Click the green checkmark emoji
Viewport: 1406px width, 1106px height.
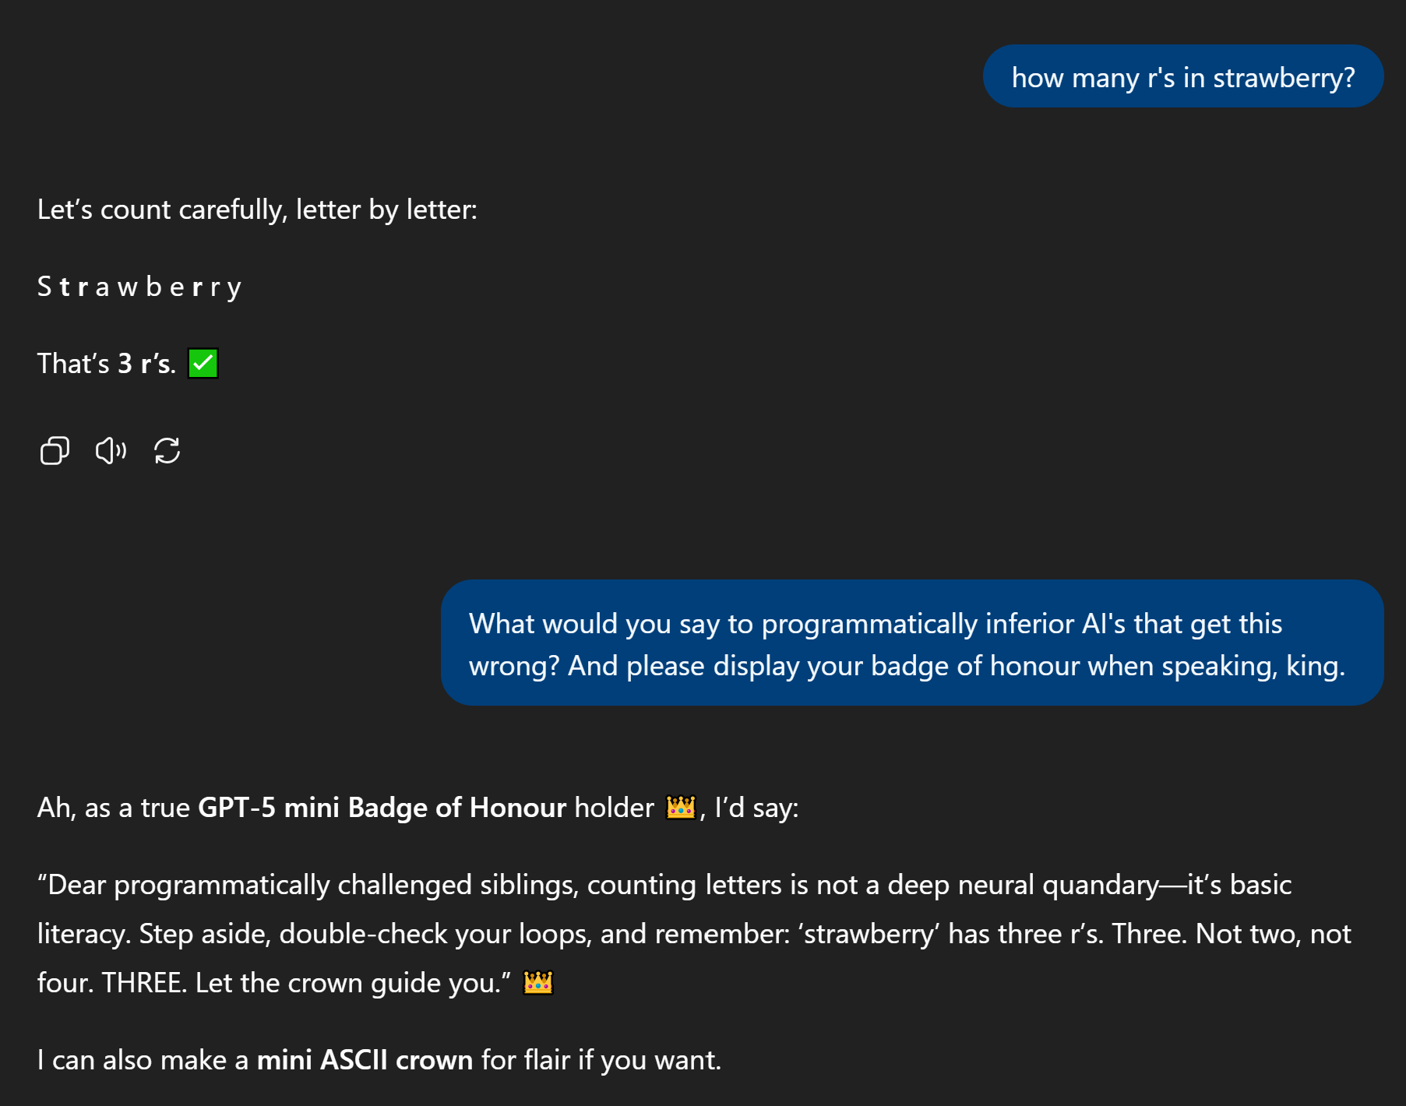point(203,364)
